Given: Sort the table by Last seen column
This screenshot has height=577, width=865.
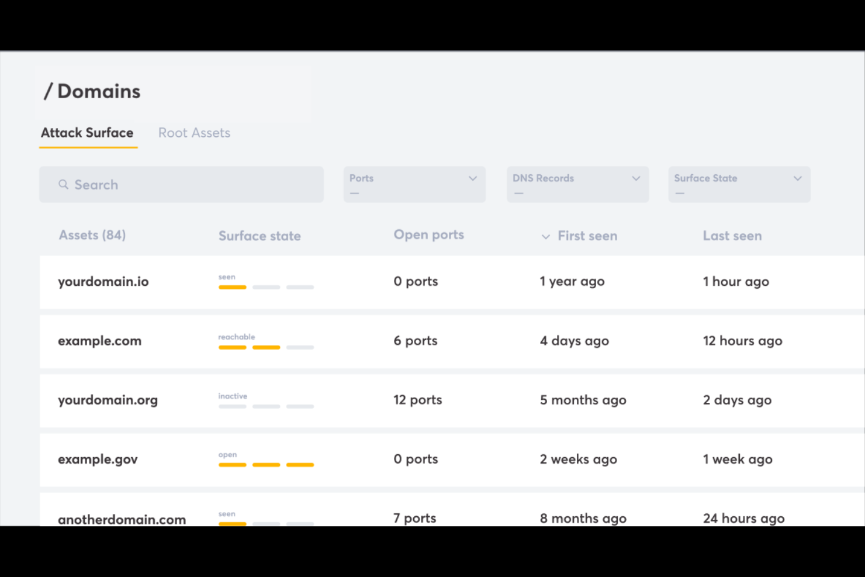Looking at the screenshot, I should click(732, 236).
